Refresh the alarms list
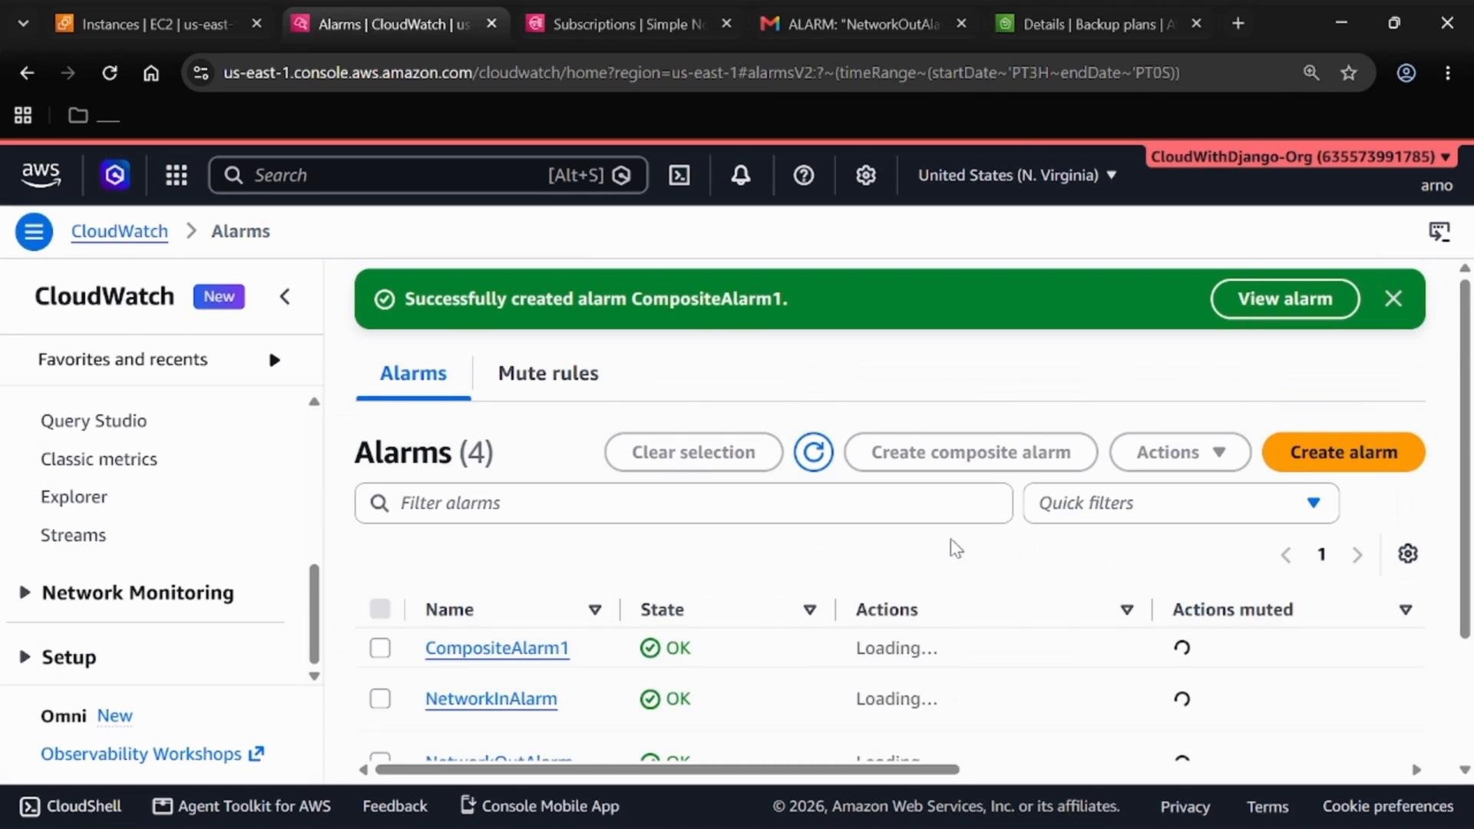This screenshot has height=829, width=1474. pos(814,452)
